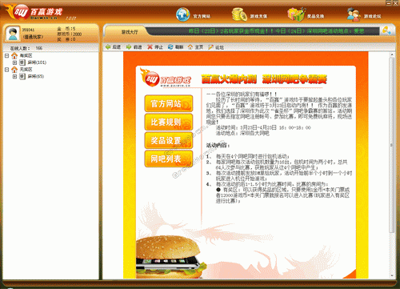This screenshot has height=289, width=400.
Task: Click the page's vertical scrollbar
Action: (392, 145)
